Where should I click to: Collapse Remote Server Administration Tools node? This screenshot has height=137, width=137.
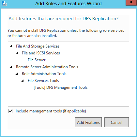pos(11,67)
